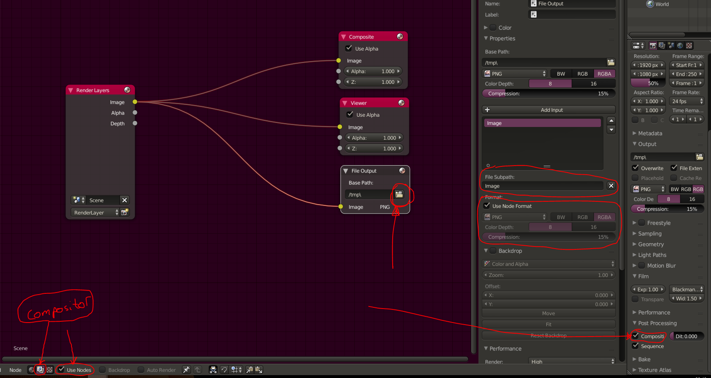The width and height of the screenshot is (711, 378).
Task: Open the Node menu
Action: click(15, 370)
